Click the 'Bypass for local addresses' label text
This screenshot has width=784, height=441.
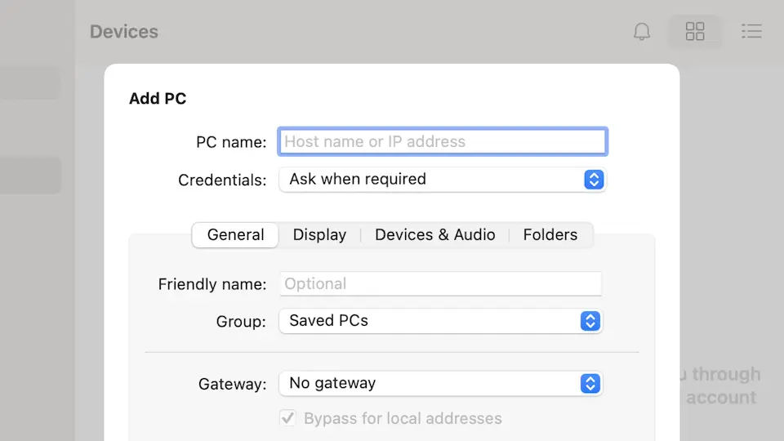pos(403,419)
